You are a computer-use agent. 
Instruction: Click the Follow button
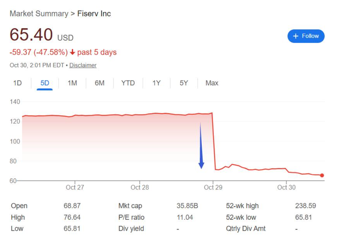[306, 36]
